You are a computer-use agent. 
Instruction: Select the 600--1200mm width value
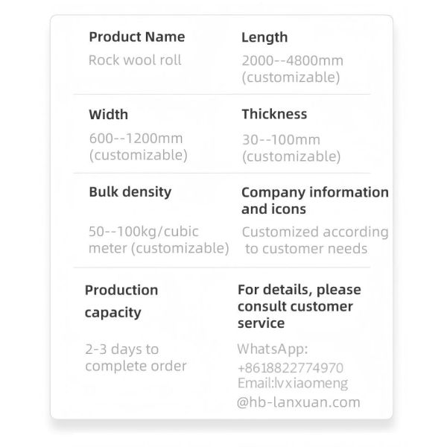(136, 139)
